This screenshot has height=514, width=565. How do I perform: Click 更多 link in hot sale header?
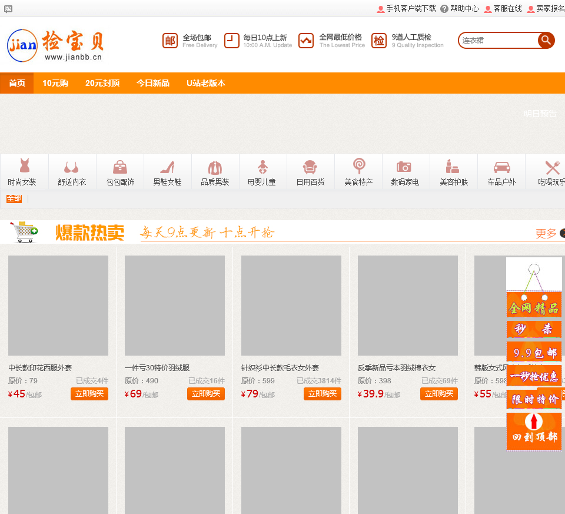546,233
